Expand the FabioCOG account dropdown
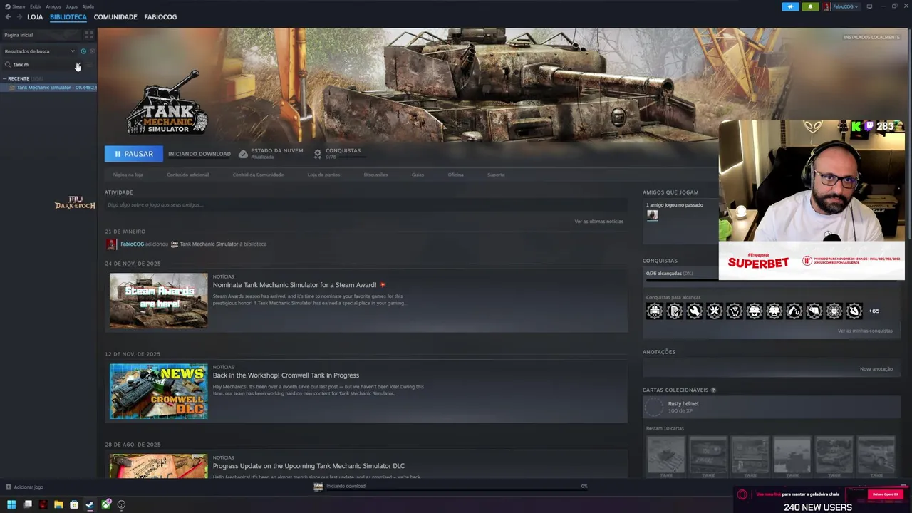 [841, 6]
